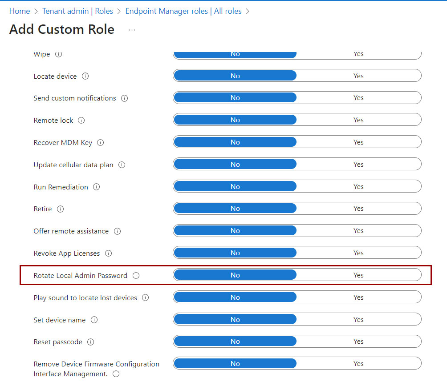Enable Yes for Offer remote assistance

click(358, 230)
